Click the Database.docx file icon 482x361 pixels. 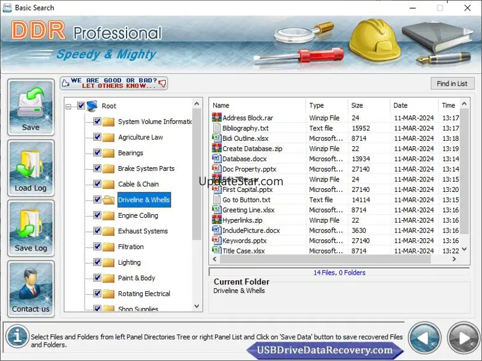217,159
